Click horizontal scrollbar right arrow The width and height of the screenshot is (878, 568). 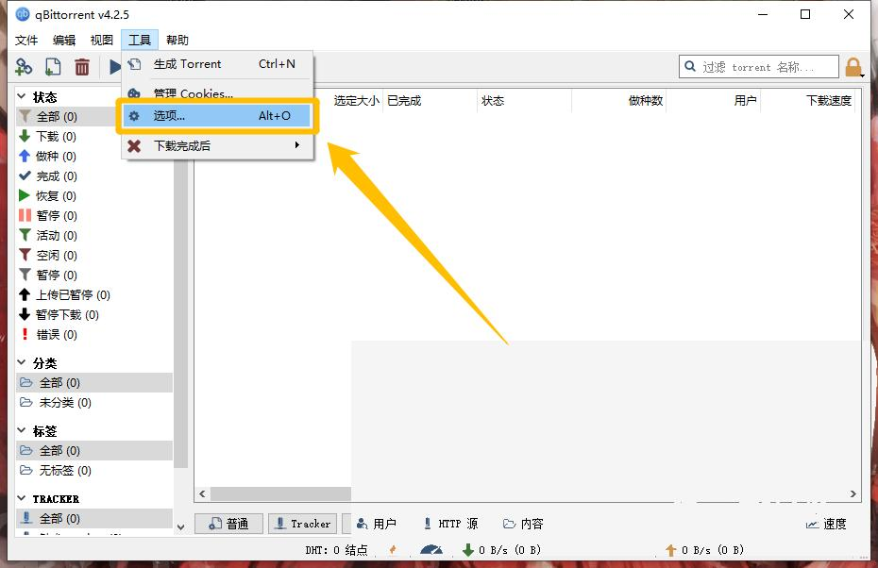(x=853, y=494)
